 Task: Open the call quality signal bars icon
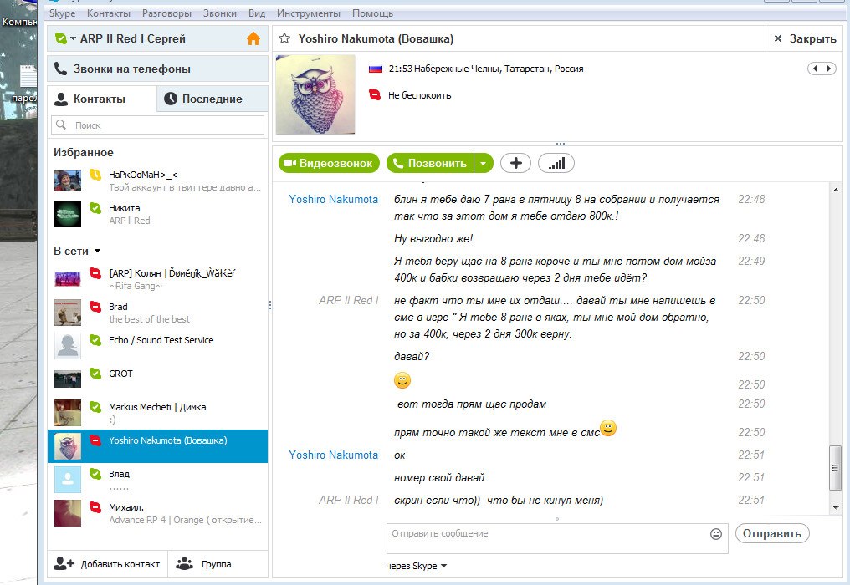coord(556,163)
